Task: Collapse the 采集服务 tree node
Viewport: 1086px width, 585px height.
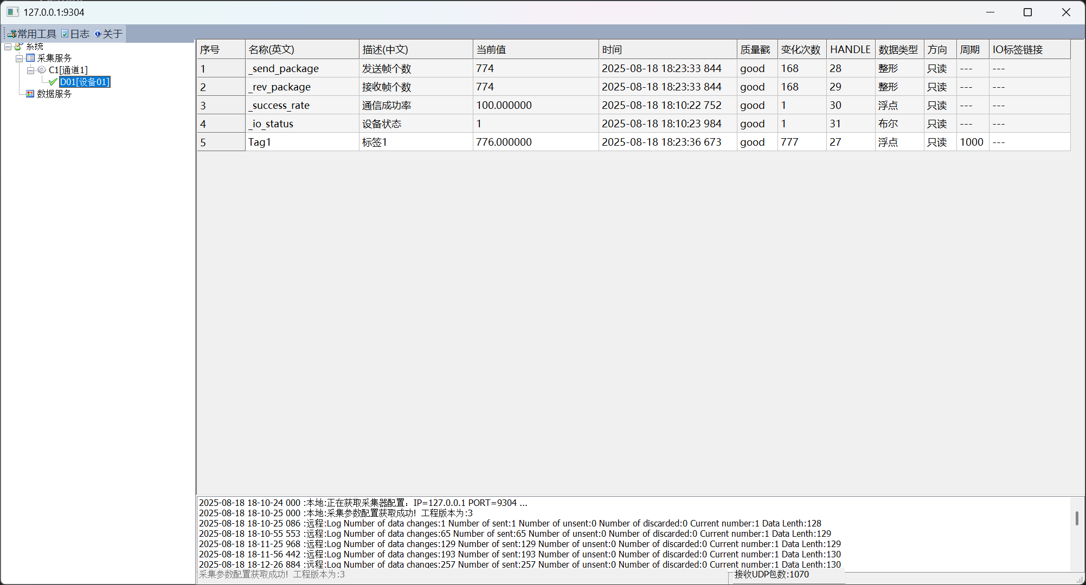Action: click(x=19, y=58)
